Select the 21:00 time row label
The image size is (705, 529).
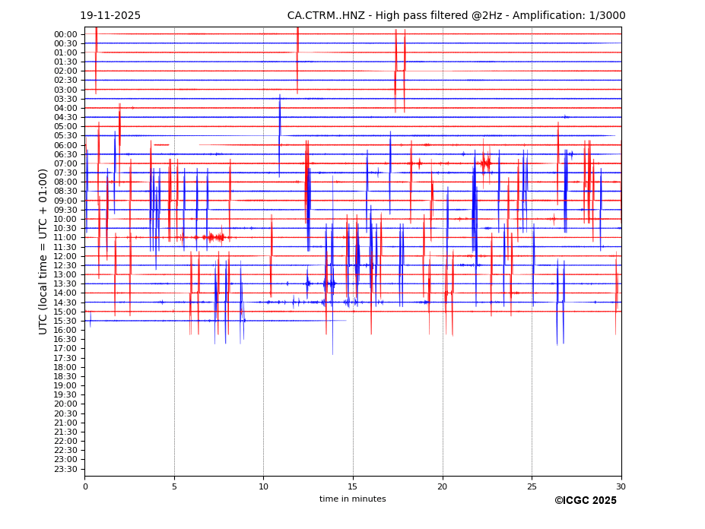pyautogui.click(x=65, y=423)
